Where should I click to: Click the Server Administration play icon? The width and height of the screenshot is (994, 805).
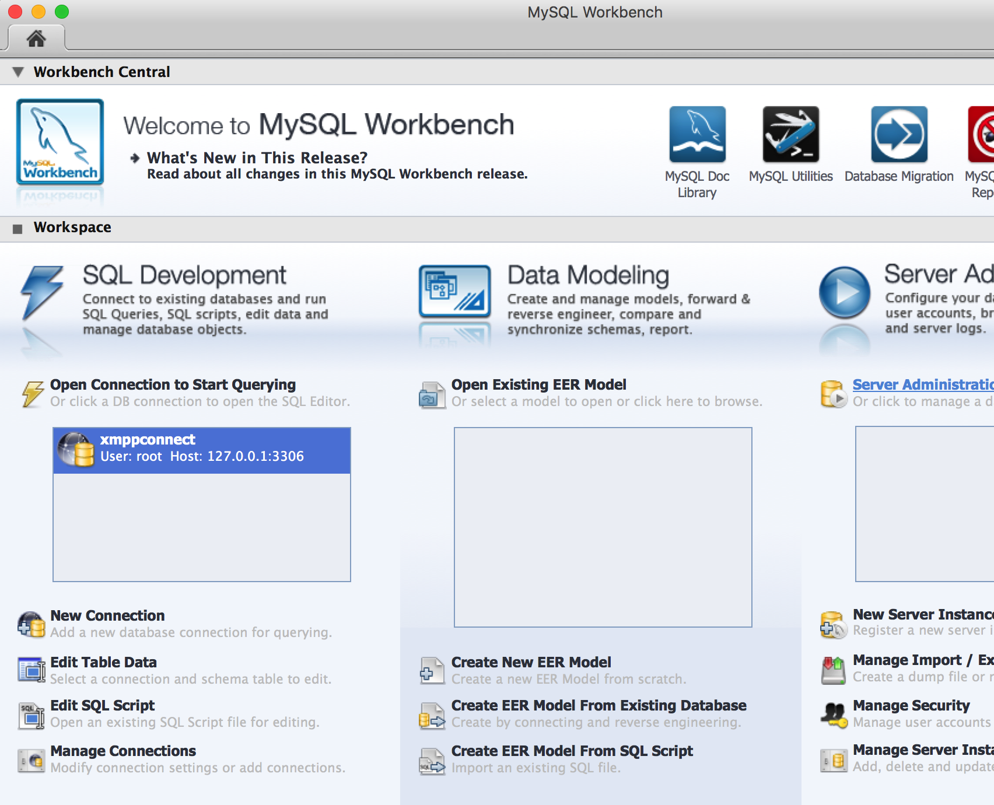click(845, 292)
